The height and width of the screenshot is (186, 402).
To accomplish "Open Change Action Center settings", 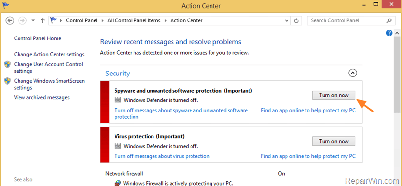I will [x=49, y=55].
